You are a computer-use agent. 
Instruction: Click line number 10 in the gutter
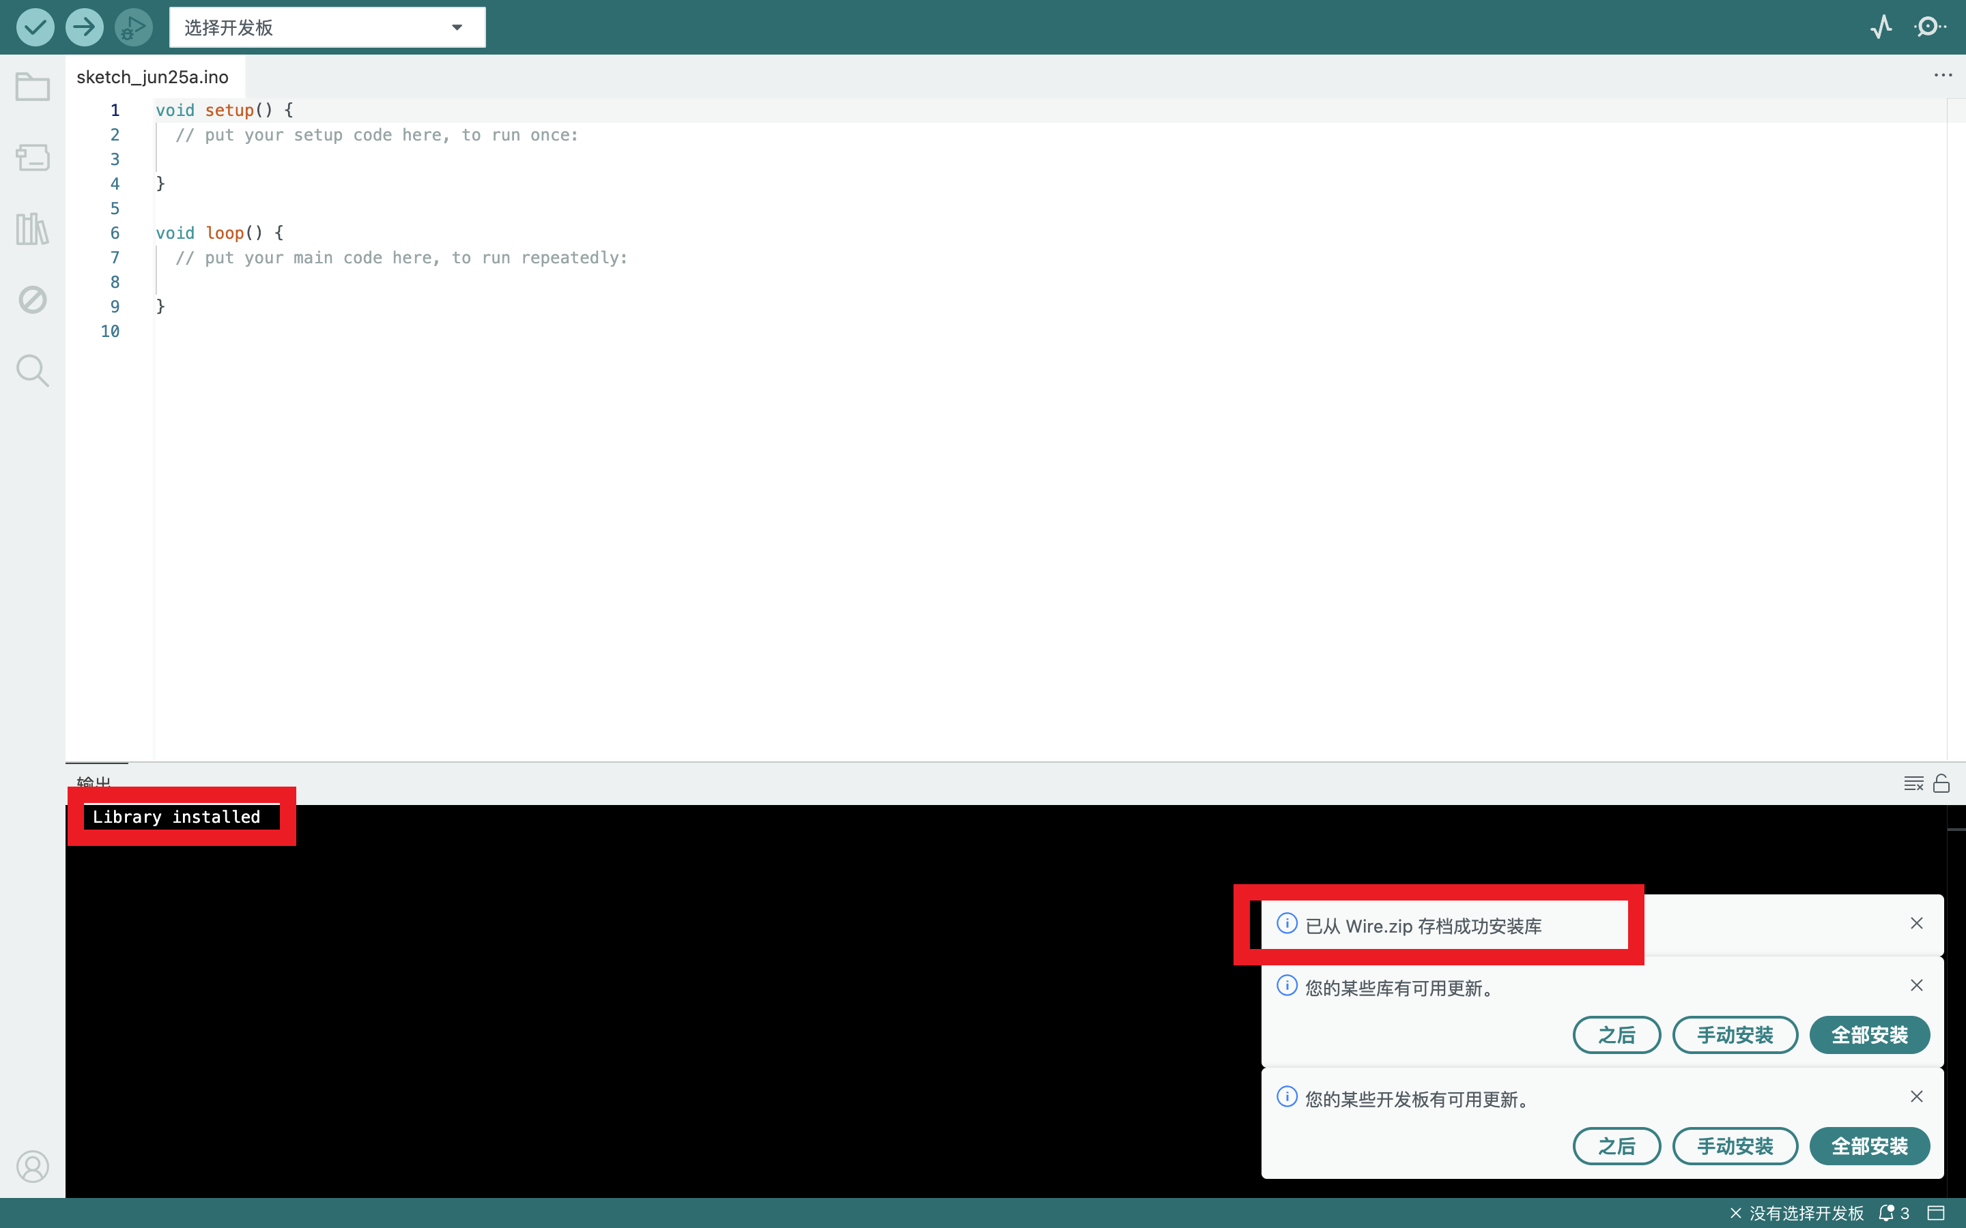(110, 332)
